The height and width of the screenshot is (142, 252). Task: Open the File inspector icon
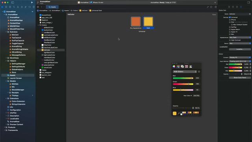point(229,7)
